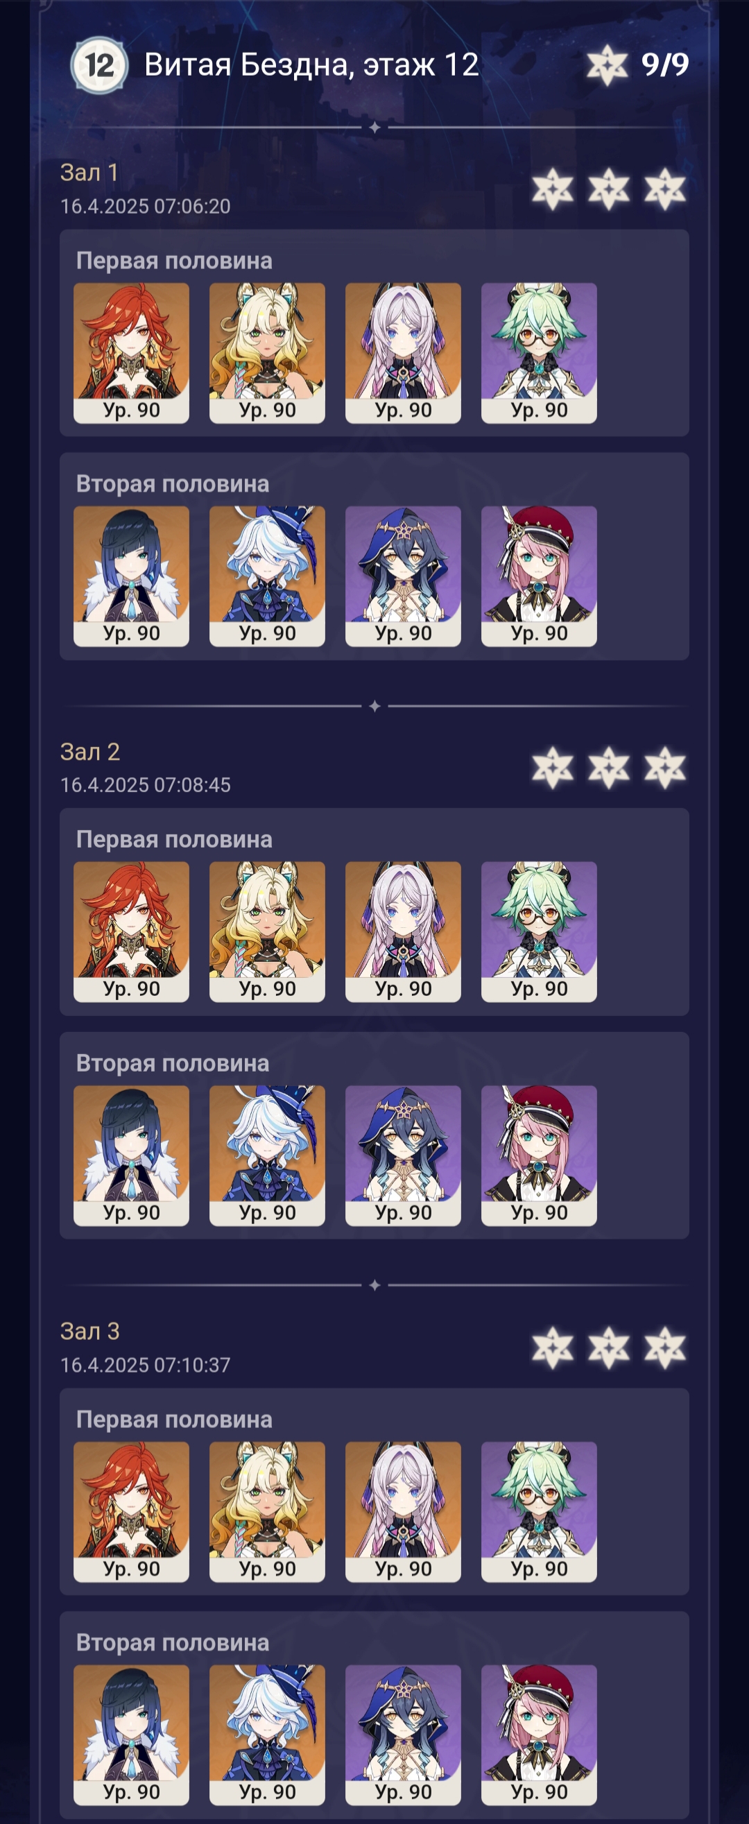
Task: Click first star of Зал 1 rating
Action: click(552, 189)
